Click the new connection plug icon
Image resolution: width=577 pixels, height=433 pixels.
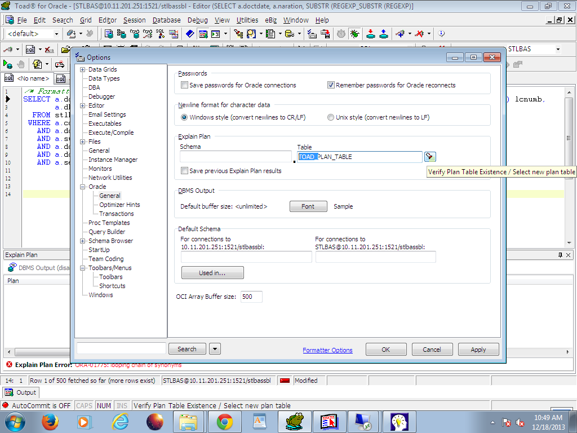400,34
